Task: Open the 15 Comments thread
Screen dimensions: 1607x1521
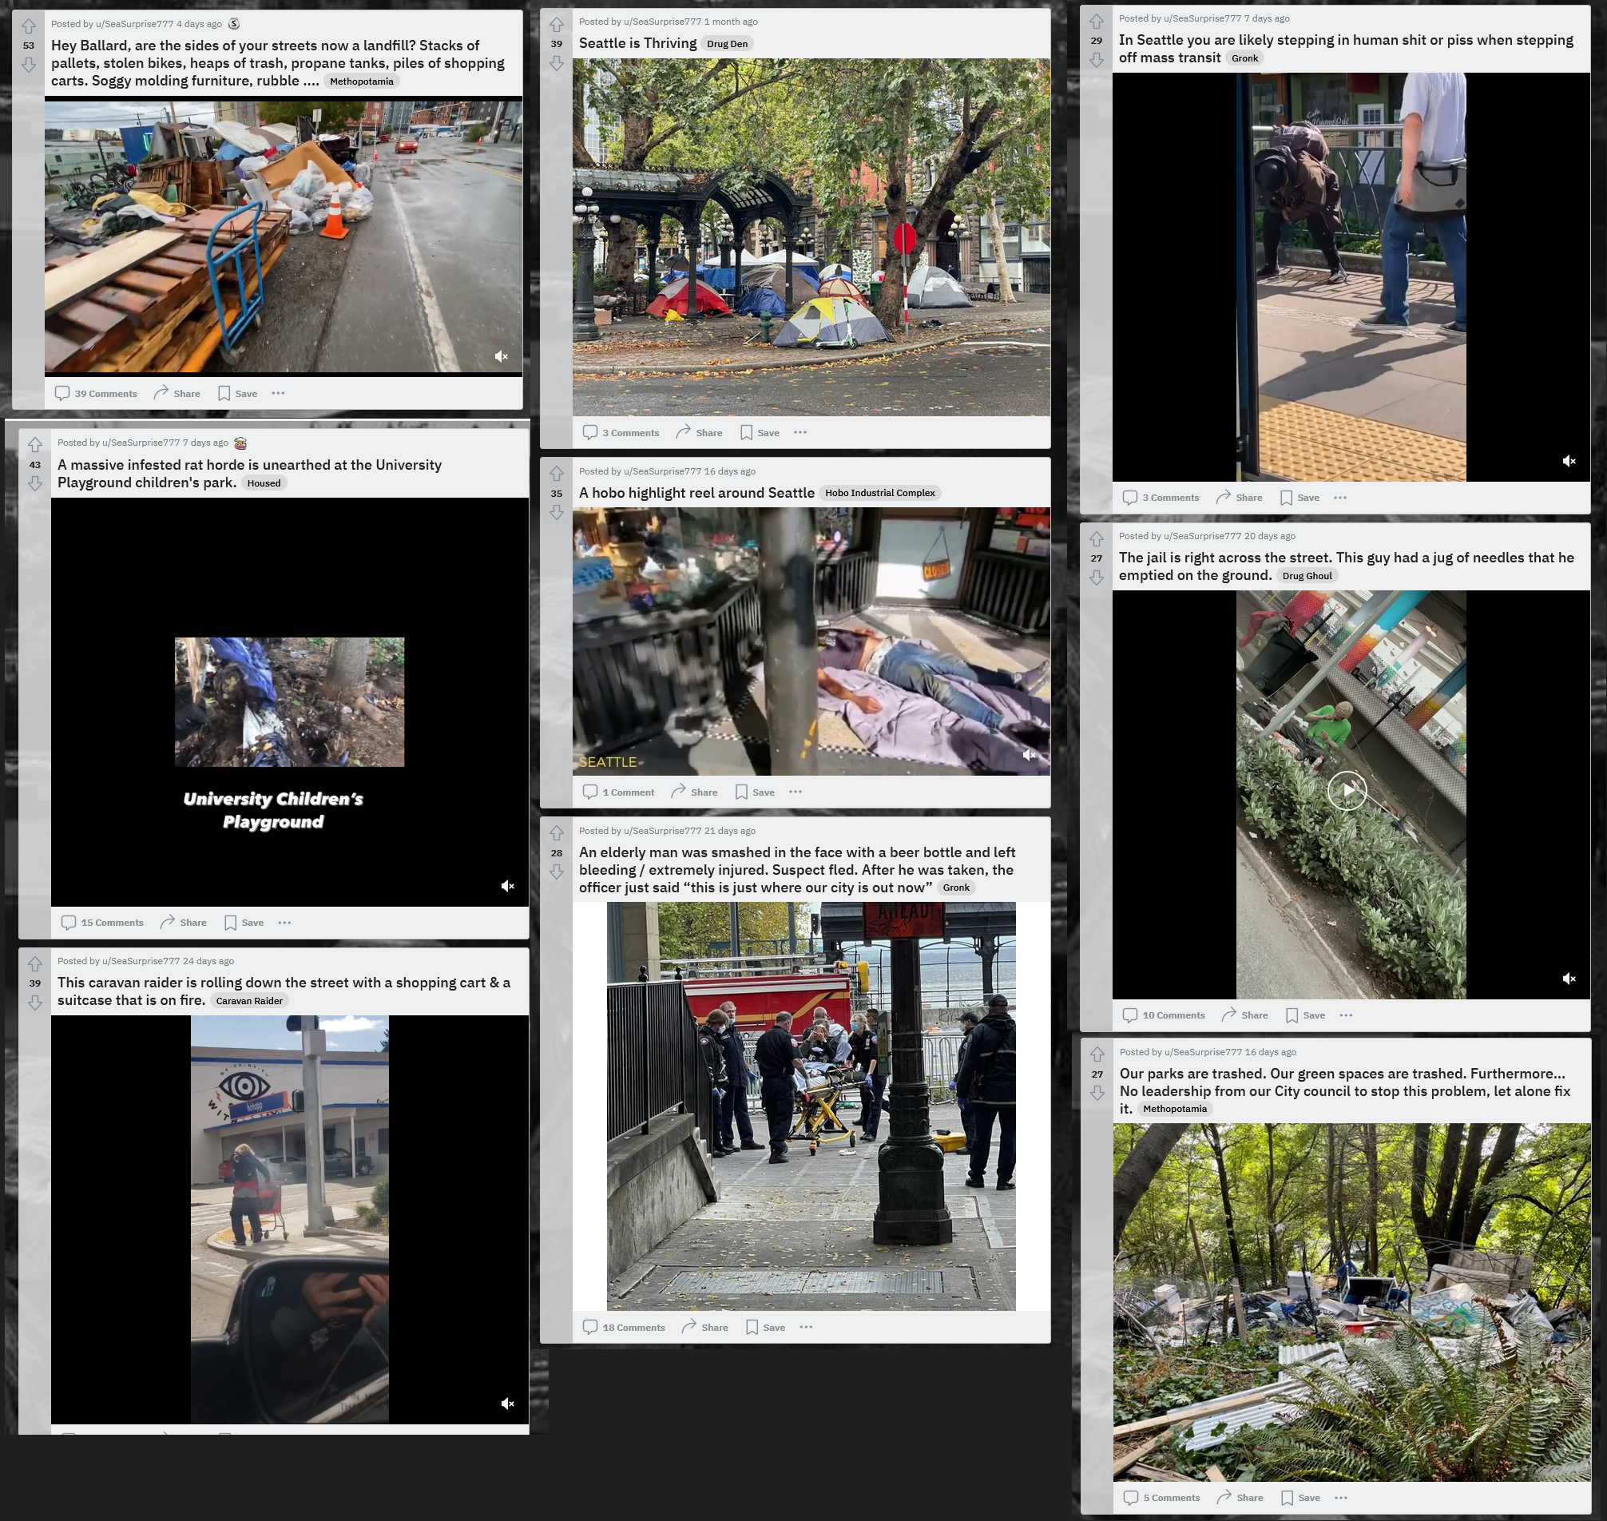Action: (102, 922)
